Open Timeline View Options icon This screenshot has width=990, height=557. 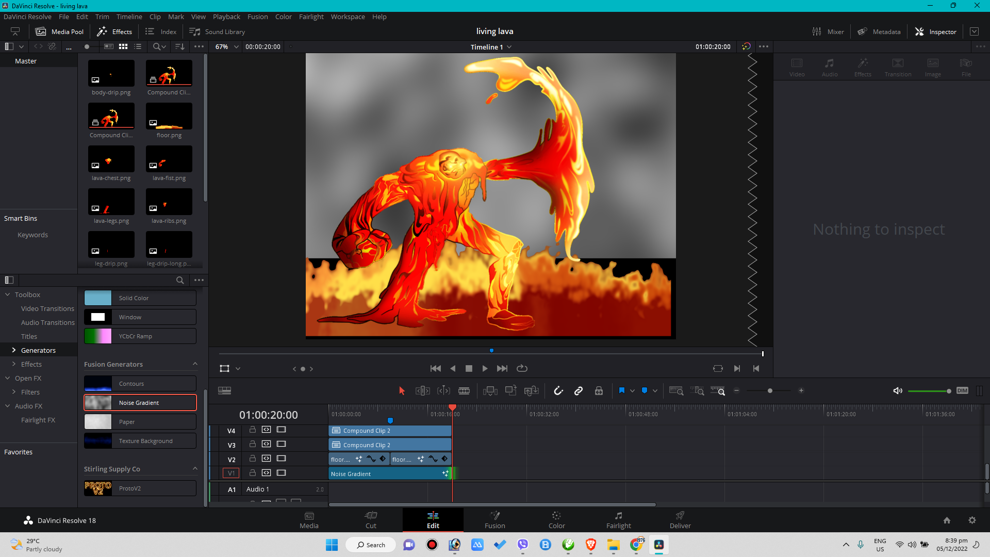click(225, 391)
